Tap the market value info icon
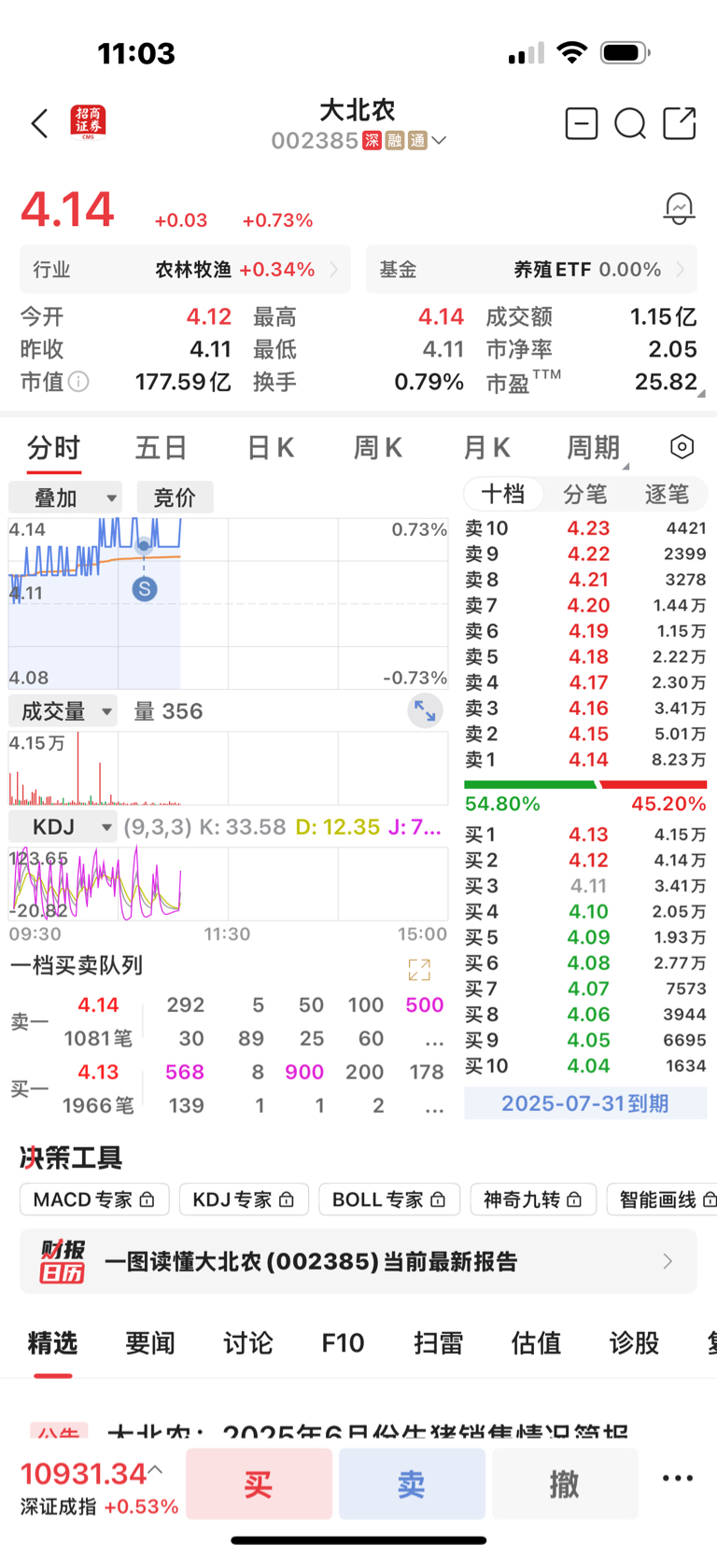717x1558 pixels. pos(79,382)
